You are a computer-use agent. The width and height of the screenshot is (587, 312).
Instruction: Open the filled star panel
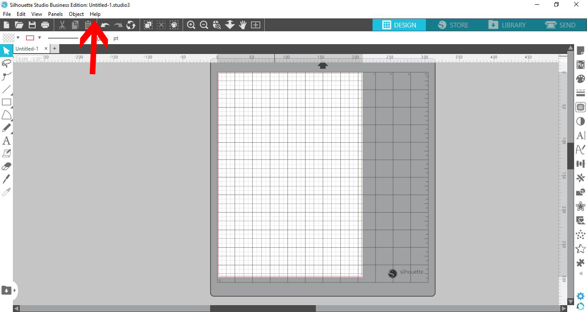581,206
